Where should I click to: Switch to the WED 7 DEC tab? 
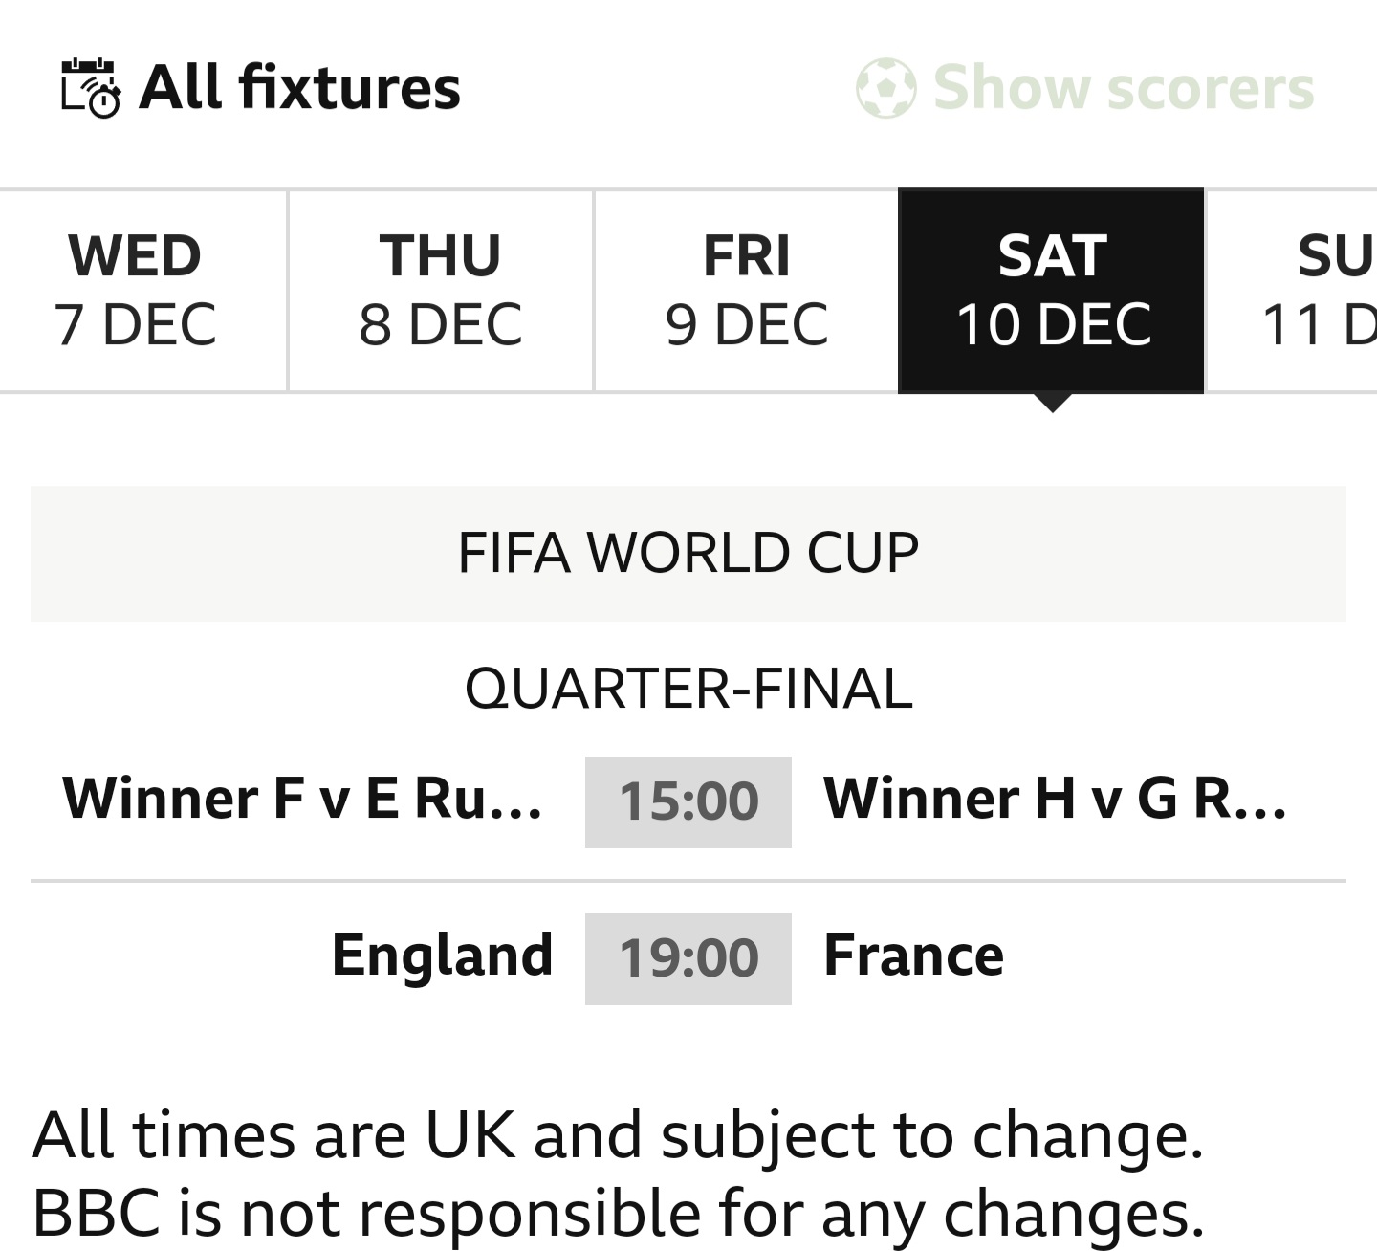point(135,290)
